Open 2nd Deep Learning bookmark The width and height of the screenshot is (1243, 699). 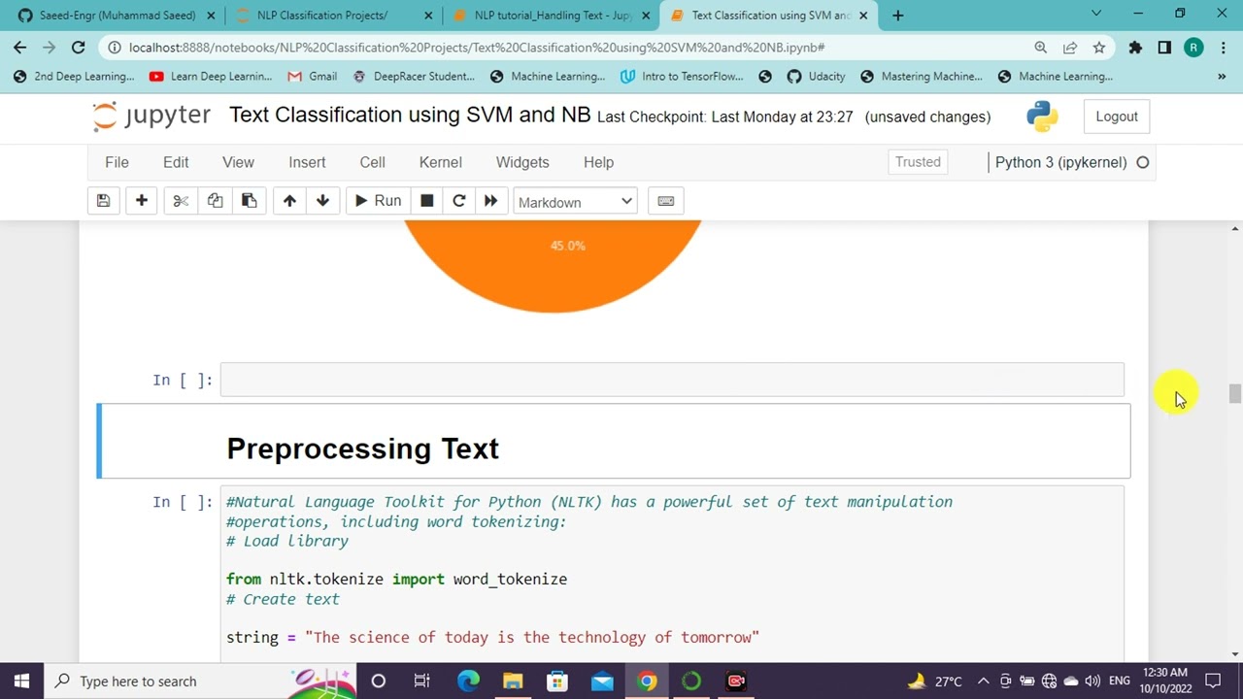click(x=75, y=76)
